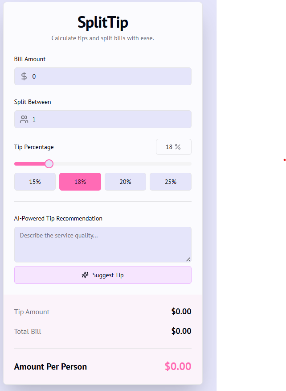
Task: Click the percent symbol beside the 18 value
Action: 178,147
